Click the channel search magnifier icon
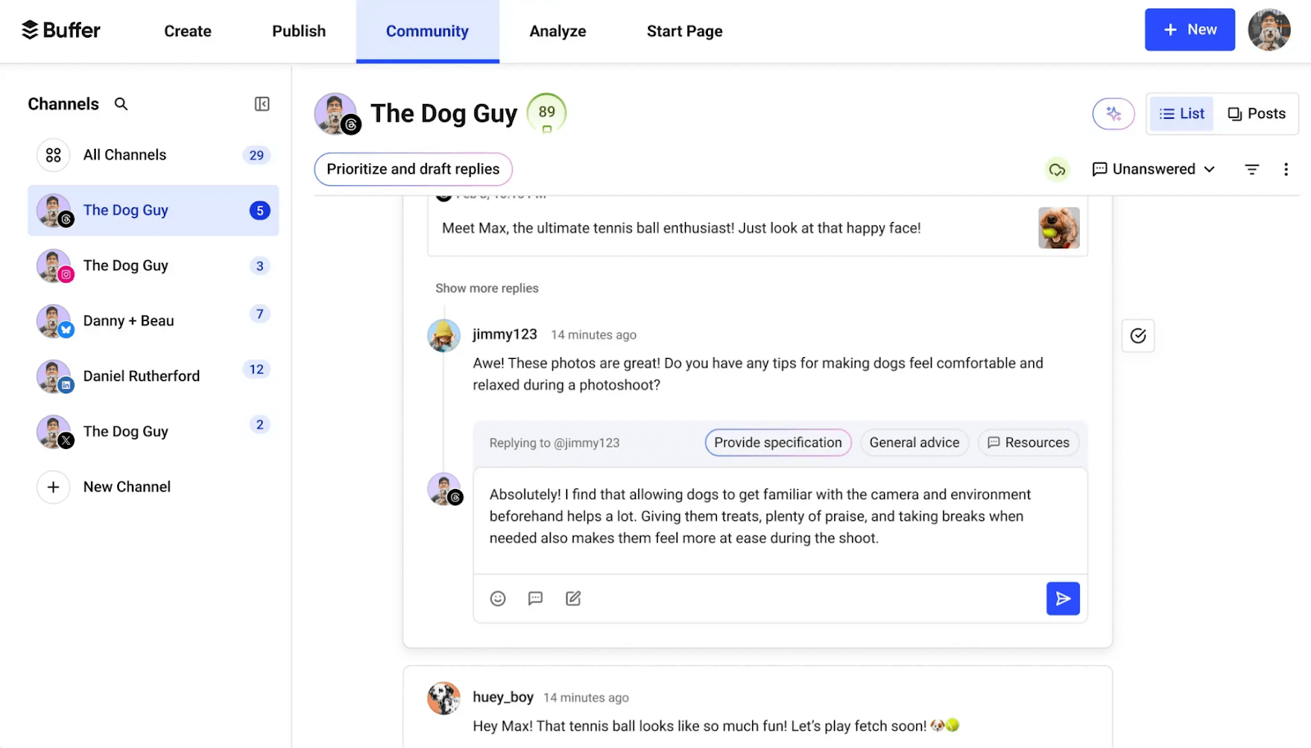1311x748 pixels. [120, 104]
